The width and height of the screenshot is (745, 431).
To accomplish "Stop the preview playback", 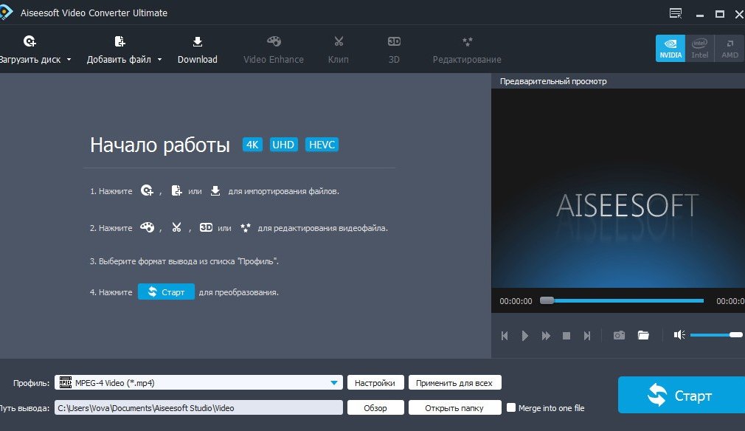I will (566, 336).
